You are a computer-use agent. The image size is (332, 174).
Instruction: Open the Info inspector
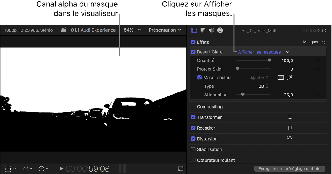[220, 30]
